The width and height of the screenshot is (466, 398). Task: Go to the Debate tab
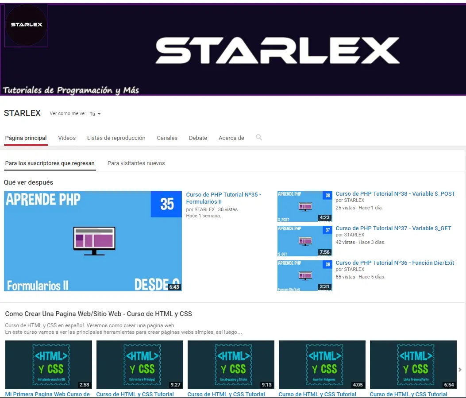[x=198, y=138]
